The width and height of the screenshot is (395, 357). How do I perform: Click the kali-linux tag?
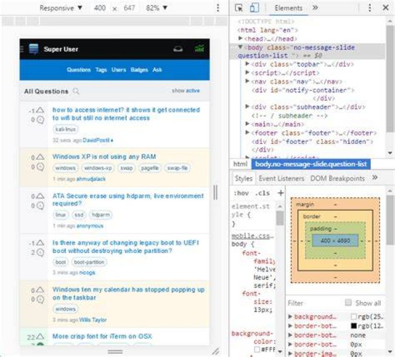(x=65, y=129)
